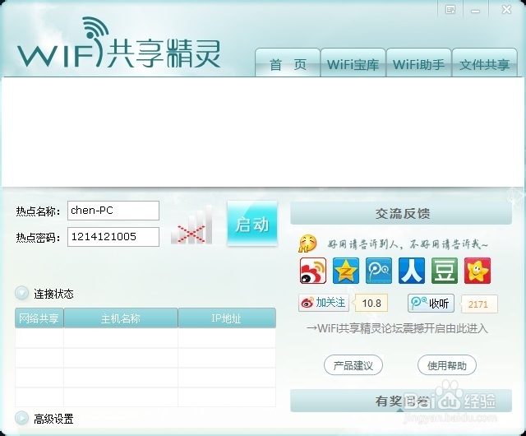Open the 产品建议 button
The width and height of the screenshot is (526, 436).
click(353, 365)
